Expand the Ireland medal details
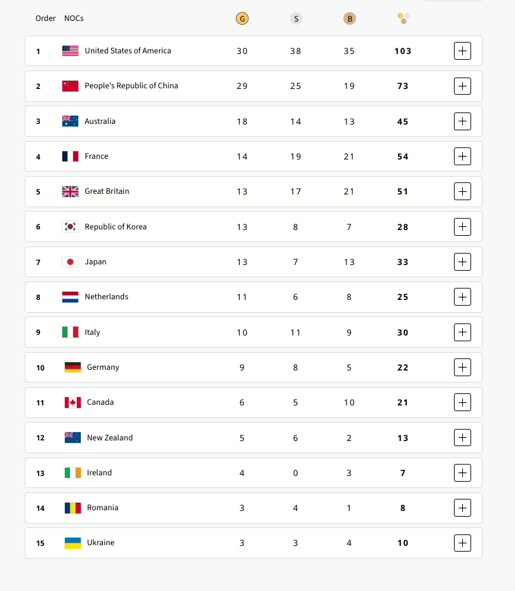The width and height of the screenshot is (515, 591). click(x=462, y=473)
